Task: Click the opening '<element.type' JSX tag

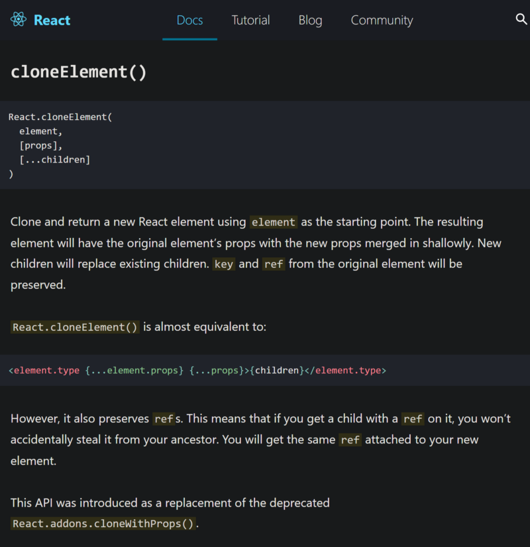Action: point(44,371)
